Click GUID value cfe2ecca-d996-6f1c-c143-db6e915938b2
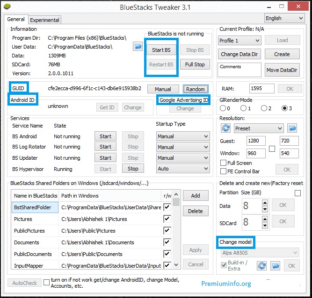 94,88
